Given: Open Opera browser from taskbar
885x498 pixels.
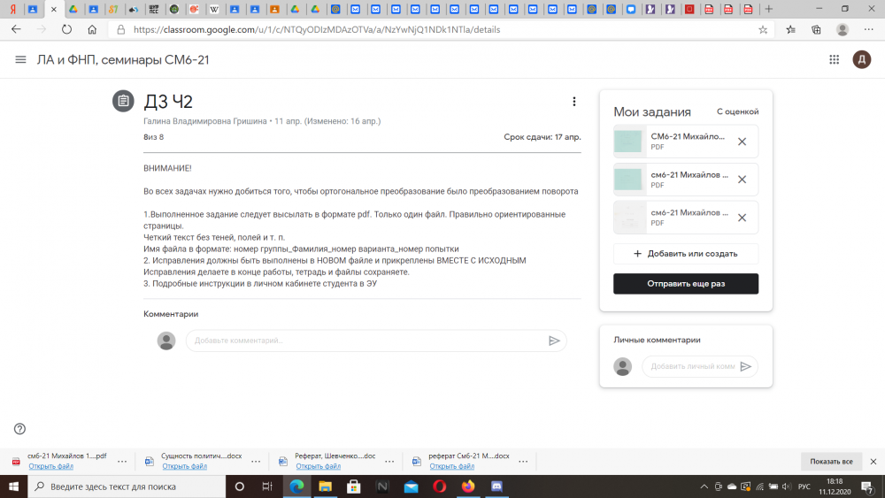Looking at the screenshot, I should point(440,487).
